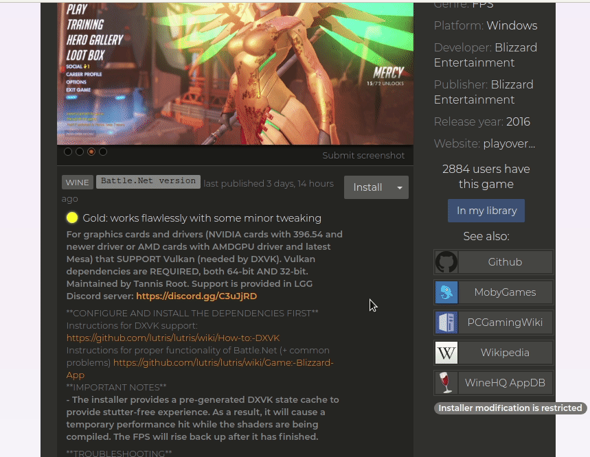
Task: Click the PCGamingWiki computer icon
Action: click(446, 323)
